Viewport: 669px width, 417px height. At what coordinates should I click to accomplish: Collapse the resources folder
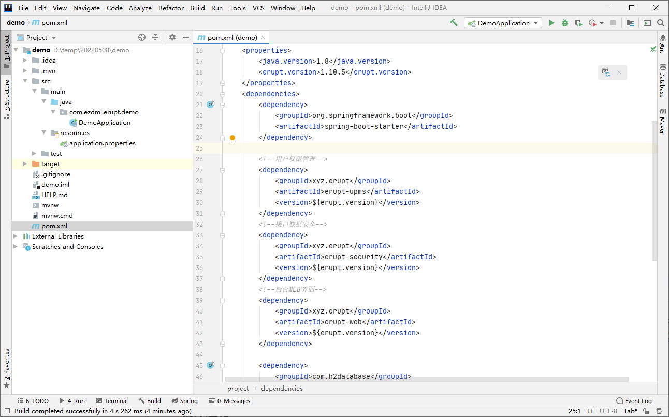click(43, 133)
